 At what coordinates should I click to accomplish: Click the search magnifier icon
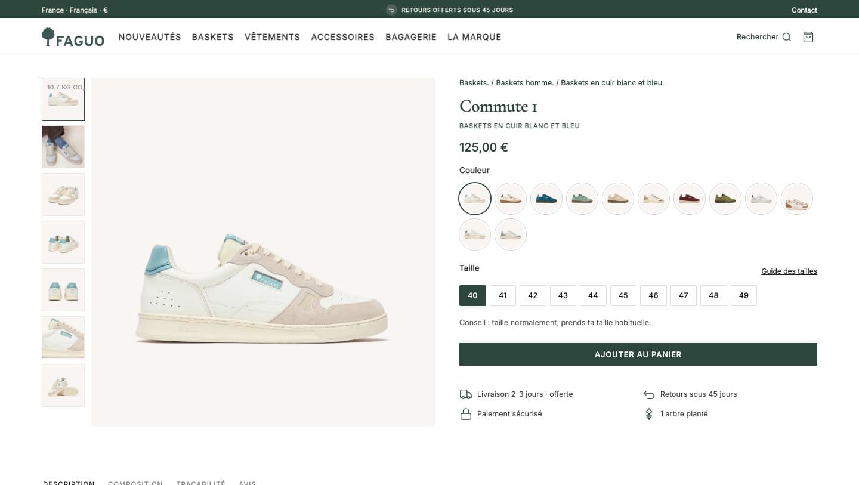click(x=787, y=37)
